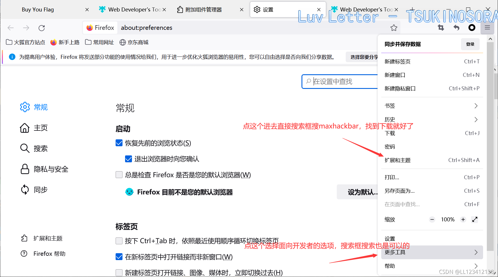Open the 主页 settings category
The height and width of the screenshot is (277, 498).
[34, 128]
